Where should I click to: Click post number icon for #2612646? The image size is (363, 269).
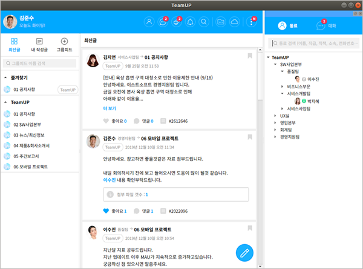[163, 121]
